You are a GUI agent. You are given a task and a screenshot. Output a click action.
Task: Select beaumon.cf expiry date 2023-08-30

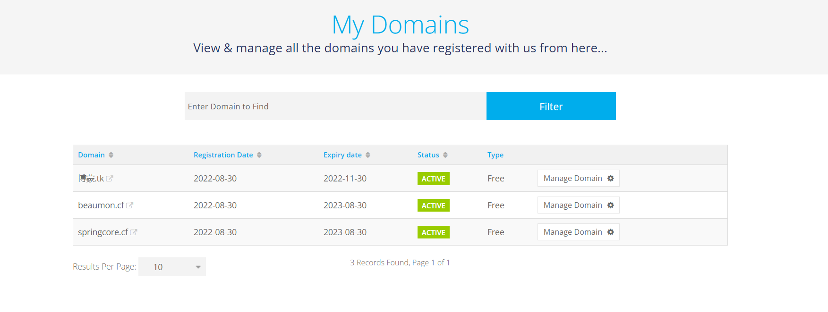tap(345, 205)
